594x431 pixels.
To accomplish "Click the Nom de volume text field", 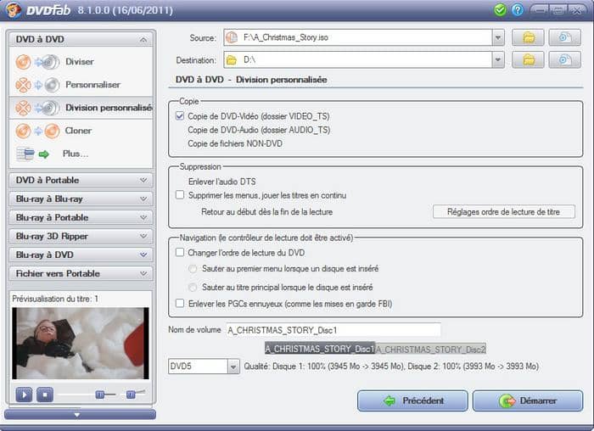I will tap(333, 330).
